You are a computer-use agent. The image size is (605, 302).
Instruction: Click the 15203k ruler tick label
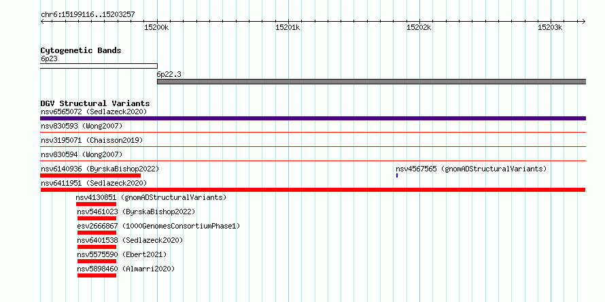pos(550,27)
